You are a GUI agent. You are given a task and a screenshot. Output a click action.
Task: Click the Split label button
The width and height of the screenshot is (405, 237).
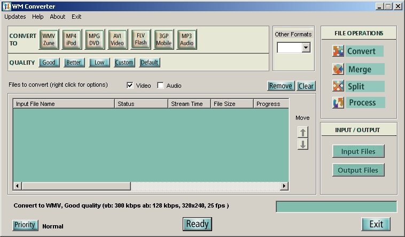(x=365, y=86)
